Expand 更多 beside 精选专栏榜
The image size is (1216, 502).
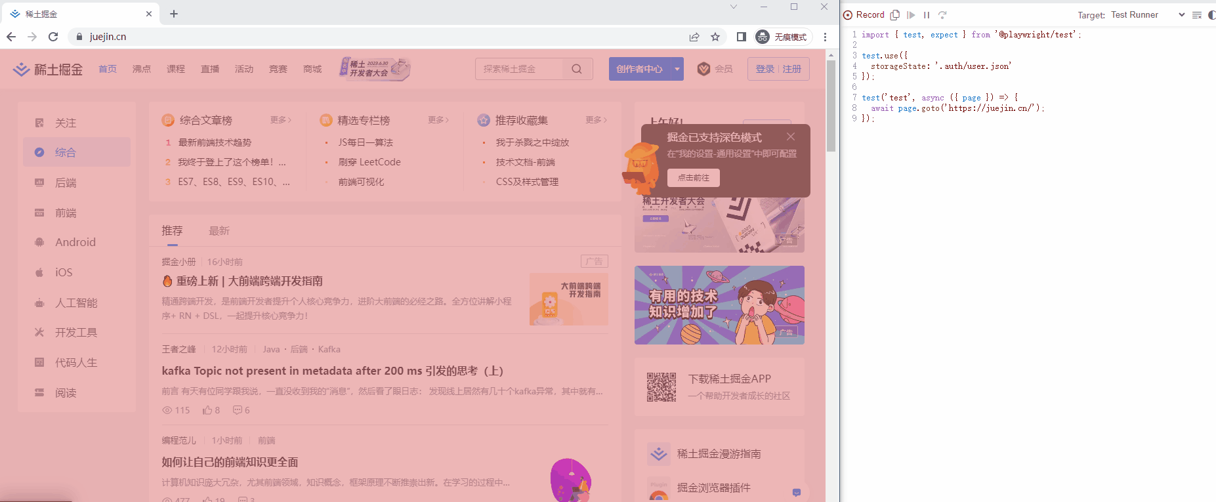point(438,120)
